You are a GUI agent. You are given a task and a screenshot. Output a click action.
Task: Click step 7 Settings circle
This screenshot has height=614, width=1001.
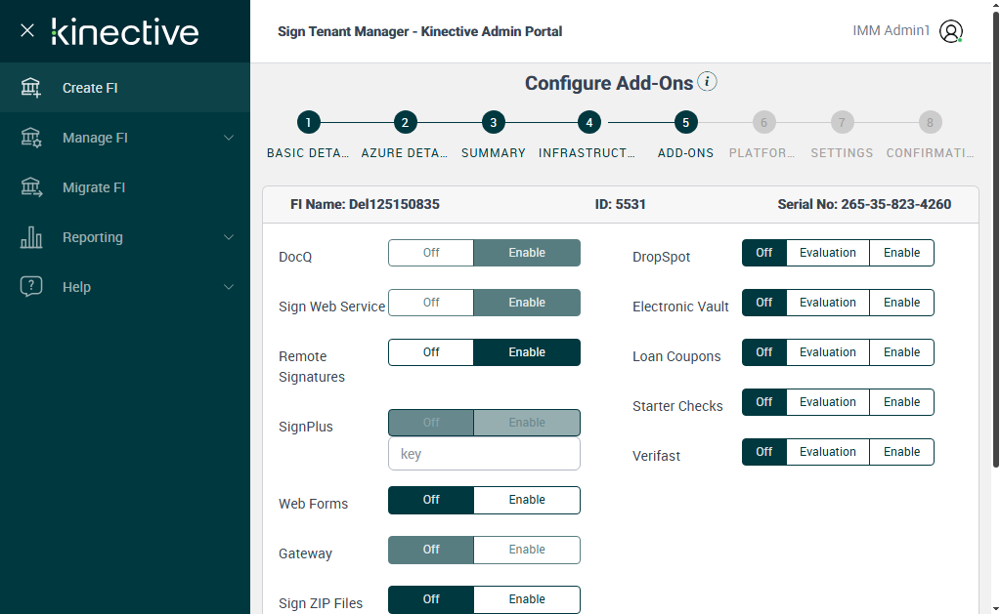pos(842,122)
